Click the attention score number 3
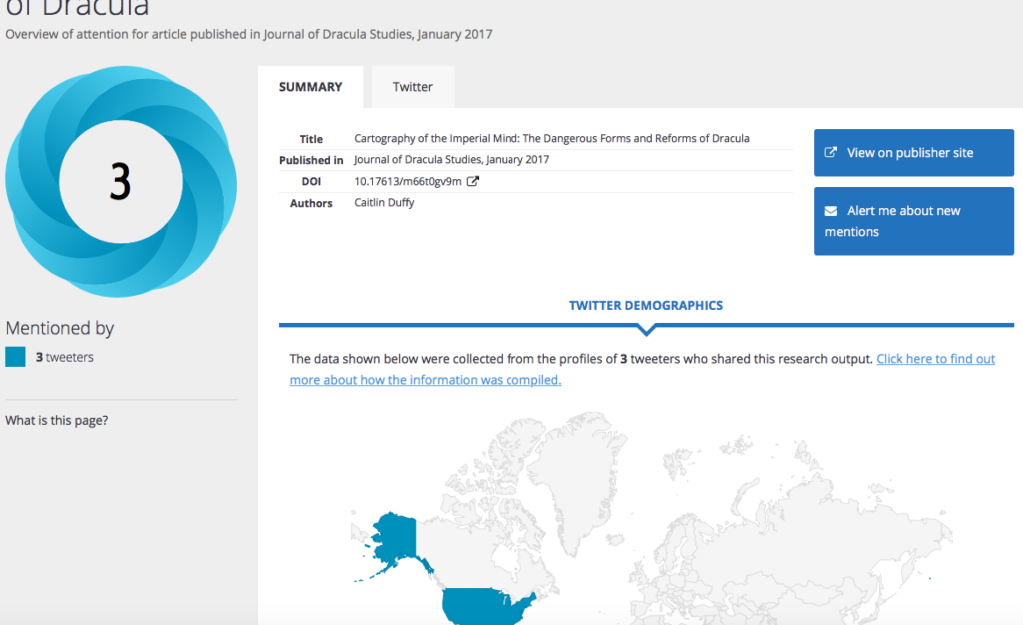Screen dimensions: 1023x625 coord(120,183)
